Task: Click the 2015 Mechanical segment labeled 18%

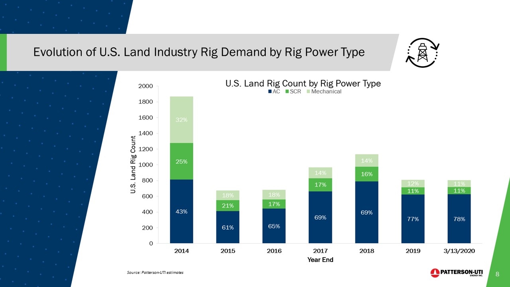Action: click(228, 195)
